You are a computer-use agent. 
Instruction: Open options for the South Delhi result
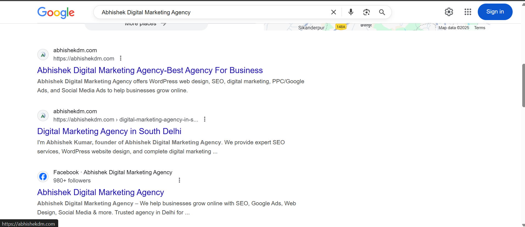(x=205, y=119)
